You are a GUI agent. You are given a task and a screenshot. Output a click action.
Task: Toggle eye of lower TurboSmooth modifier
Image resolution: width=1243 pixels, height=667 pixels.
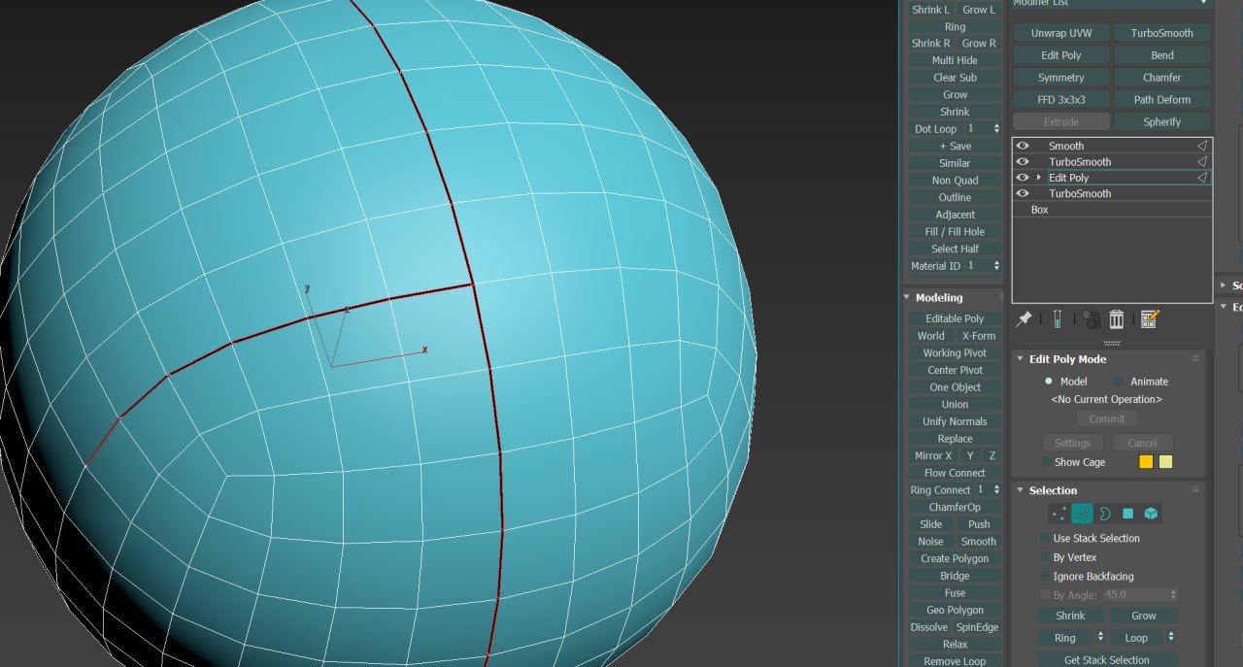click(1023, 193)
